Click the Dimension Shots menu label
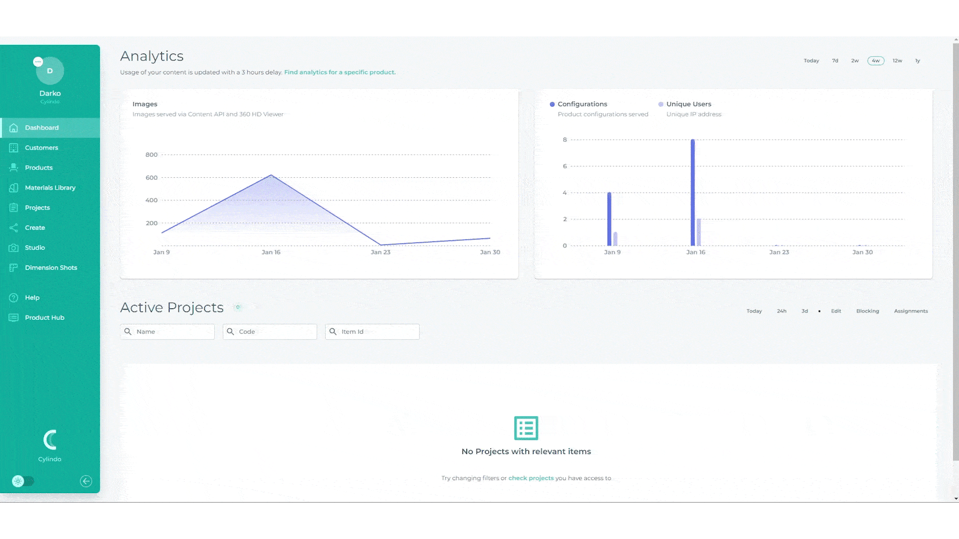 pyautogui.click(x=51, y=268)
